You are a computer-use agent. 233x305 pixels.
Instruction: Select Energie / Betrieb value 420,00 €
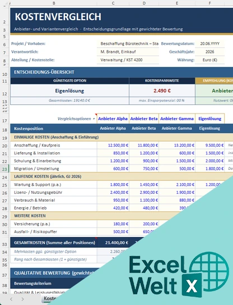(113, 208)
